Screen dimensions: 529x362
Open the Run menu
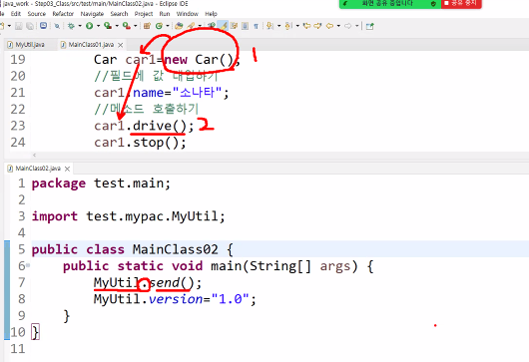click(x=165, y=14)
